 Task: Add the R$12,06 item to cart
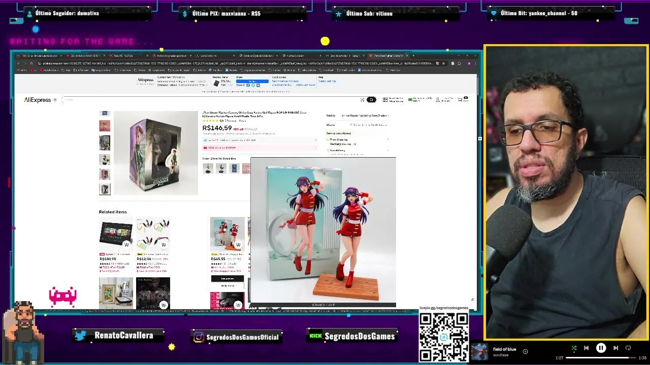(164, 245)
